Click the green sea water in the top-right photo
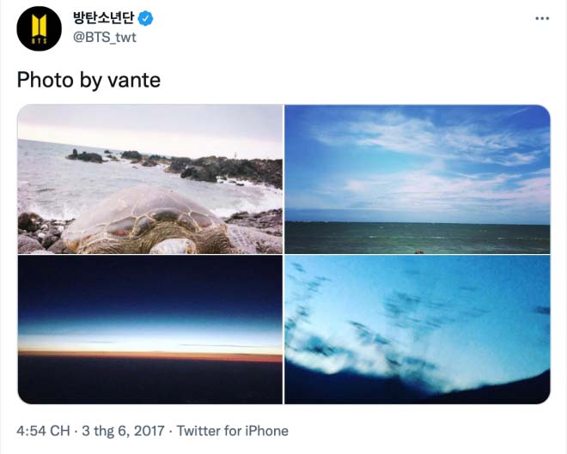Viewport: 567px width, 454px height. point(418,238)
